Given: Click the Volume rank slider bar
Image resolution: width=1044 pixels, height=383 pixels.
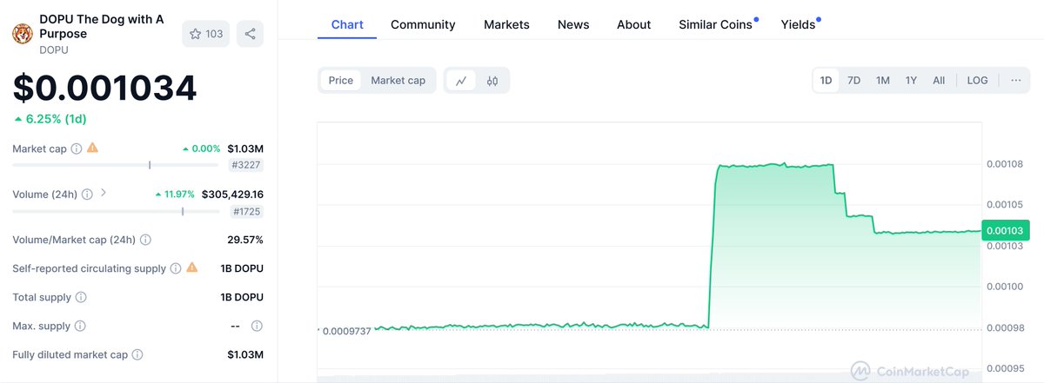Looking at the screenshot, I should [116, 210].
